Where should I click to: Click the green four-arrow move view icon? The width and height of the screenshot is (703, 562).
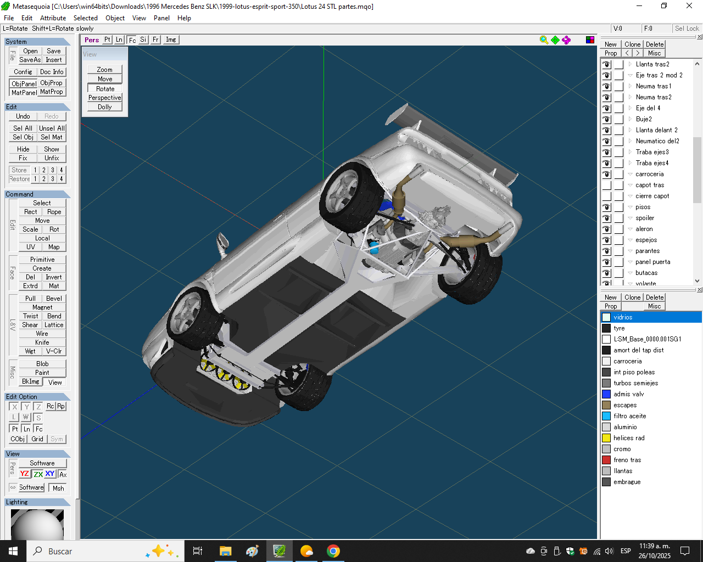tap(555, 40)
